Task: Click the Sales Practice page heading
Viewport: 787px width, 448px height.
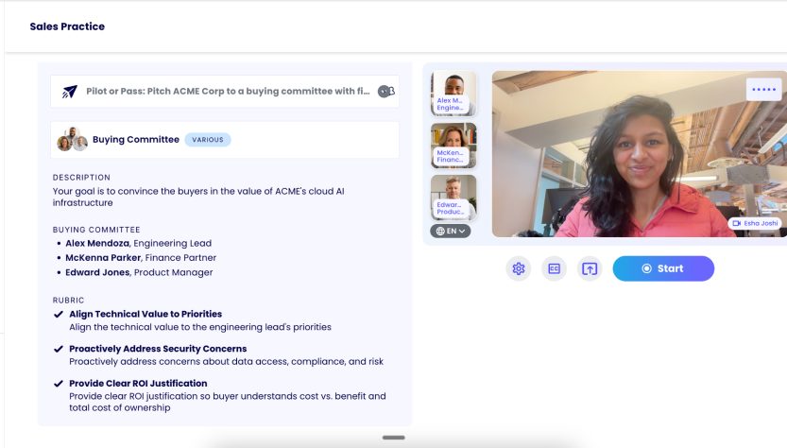Action: point(67,26)
